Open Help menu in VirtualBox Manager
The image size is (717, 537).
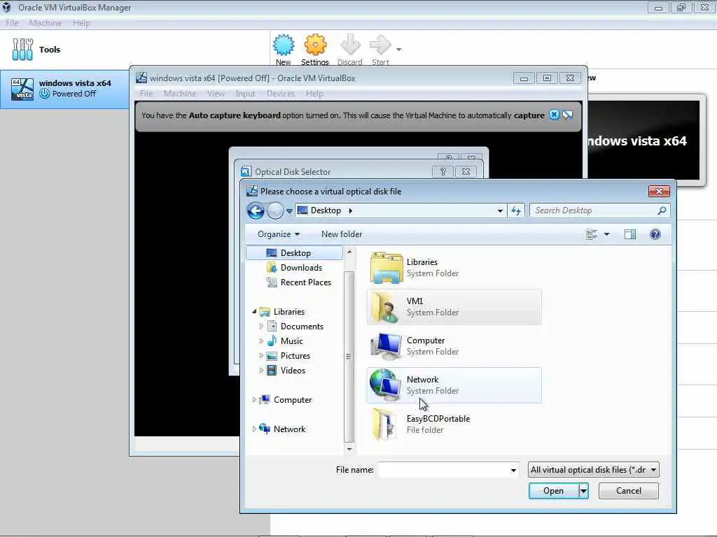coord(81,23)
